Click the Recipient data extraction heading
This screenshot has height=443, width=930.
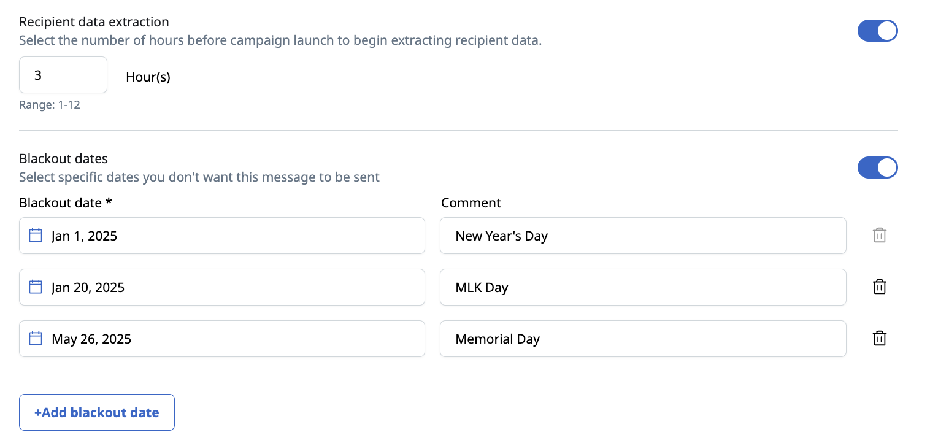pos(94,22)
